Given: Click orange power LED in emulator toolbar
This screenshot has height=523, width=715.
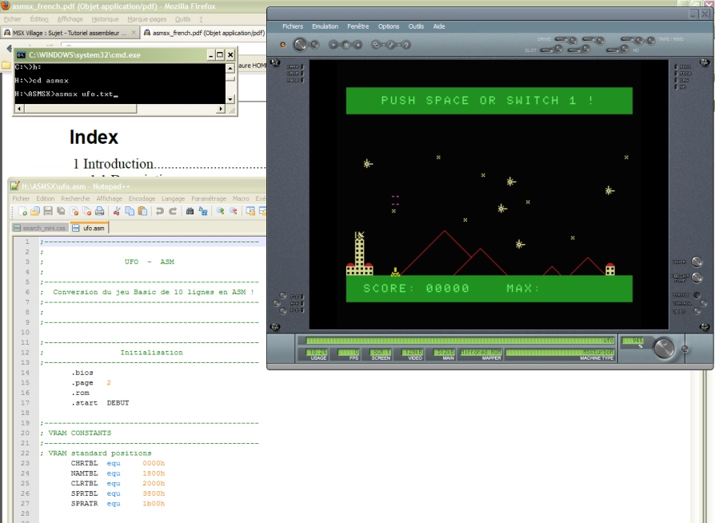Looking at the screenshot, I should (282, 45).
